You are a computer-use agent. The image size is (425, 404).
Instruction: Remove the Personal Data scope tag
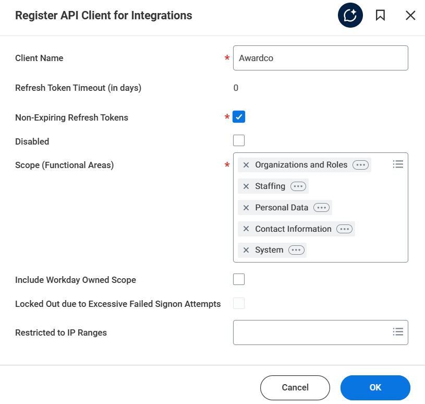[x=246, y=208]
